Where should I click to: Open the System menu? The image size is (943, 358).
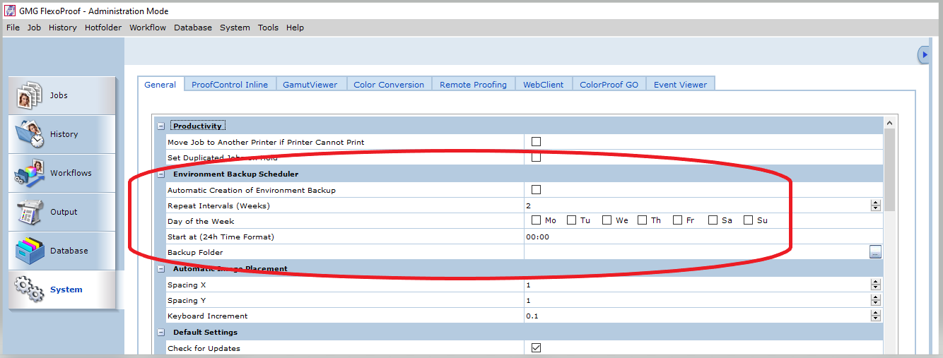click(x=235, y=28)
